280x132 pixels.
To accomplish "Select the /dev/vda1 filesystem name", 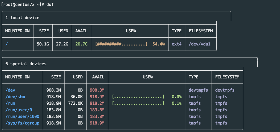I will pyautogui.click(x=200, y=44).
